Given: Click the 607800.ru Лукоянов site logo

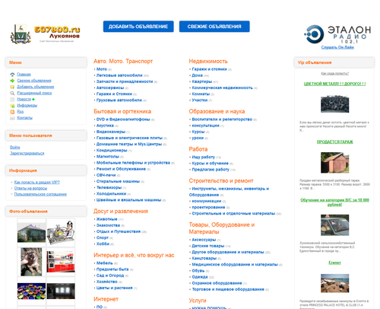Looking at the screenshot, I should pyautogui.click(x=45, y=34).
